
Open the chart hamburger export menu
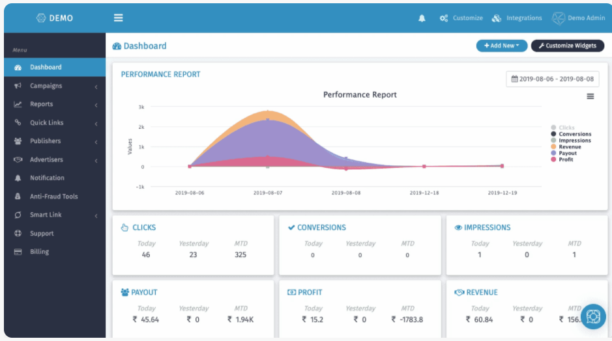[x=590, y=96]
